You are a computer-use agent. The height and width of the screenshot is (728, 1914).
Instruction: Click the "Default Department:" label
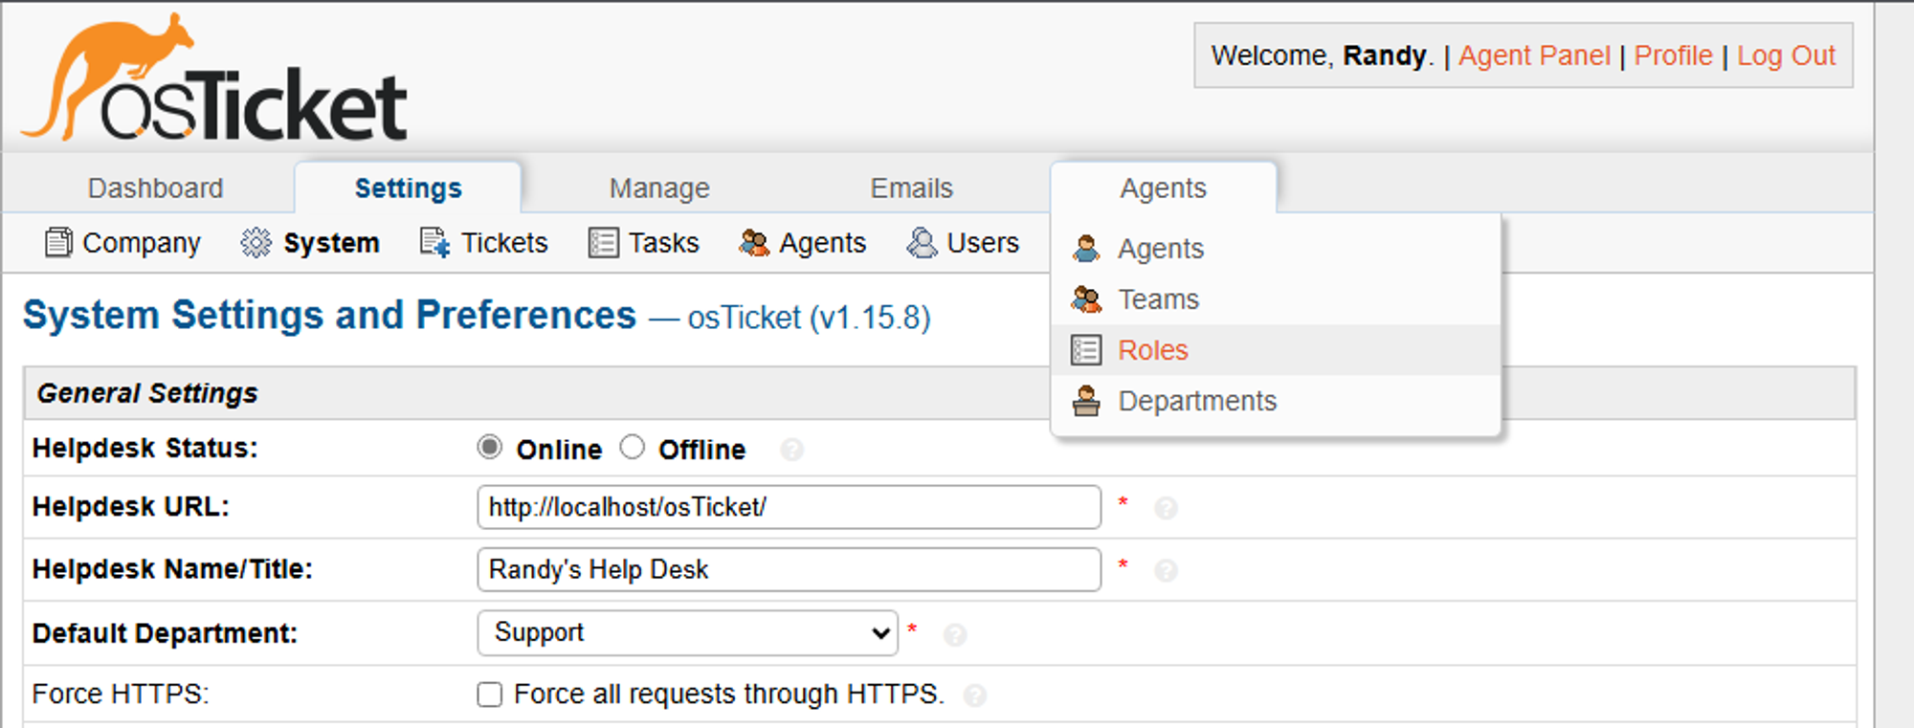[165, 633]
